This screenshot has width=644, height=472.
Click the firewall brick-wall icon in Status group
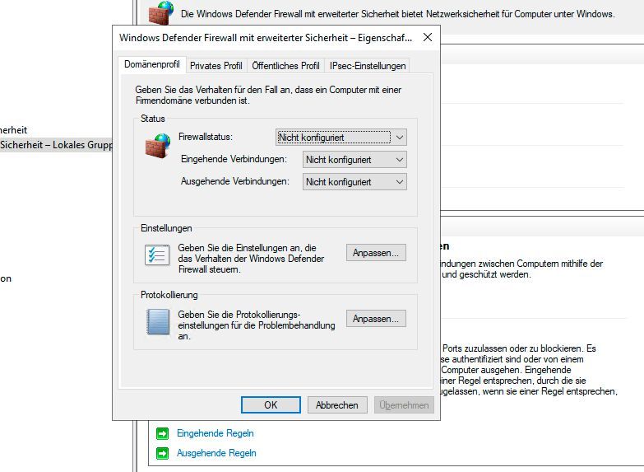coord(158,145)
